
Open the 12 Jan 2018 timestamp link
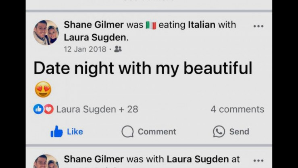coord(85,49)
